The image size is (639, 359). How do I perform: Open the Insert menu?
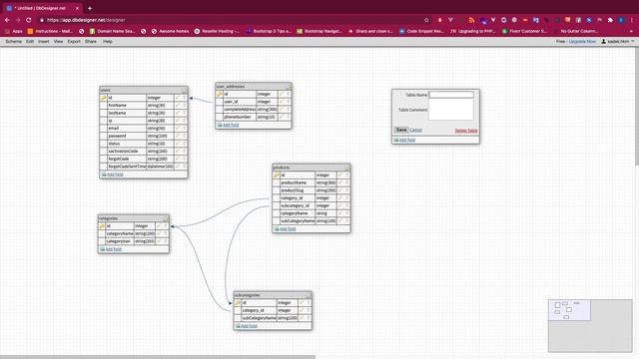click(x=44, y=42)
